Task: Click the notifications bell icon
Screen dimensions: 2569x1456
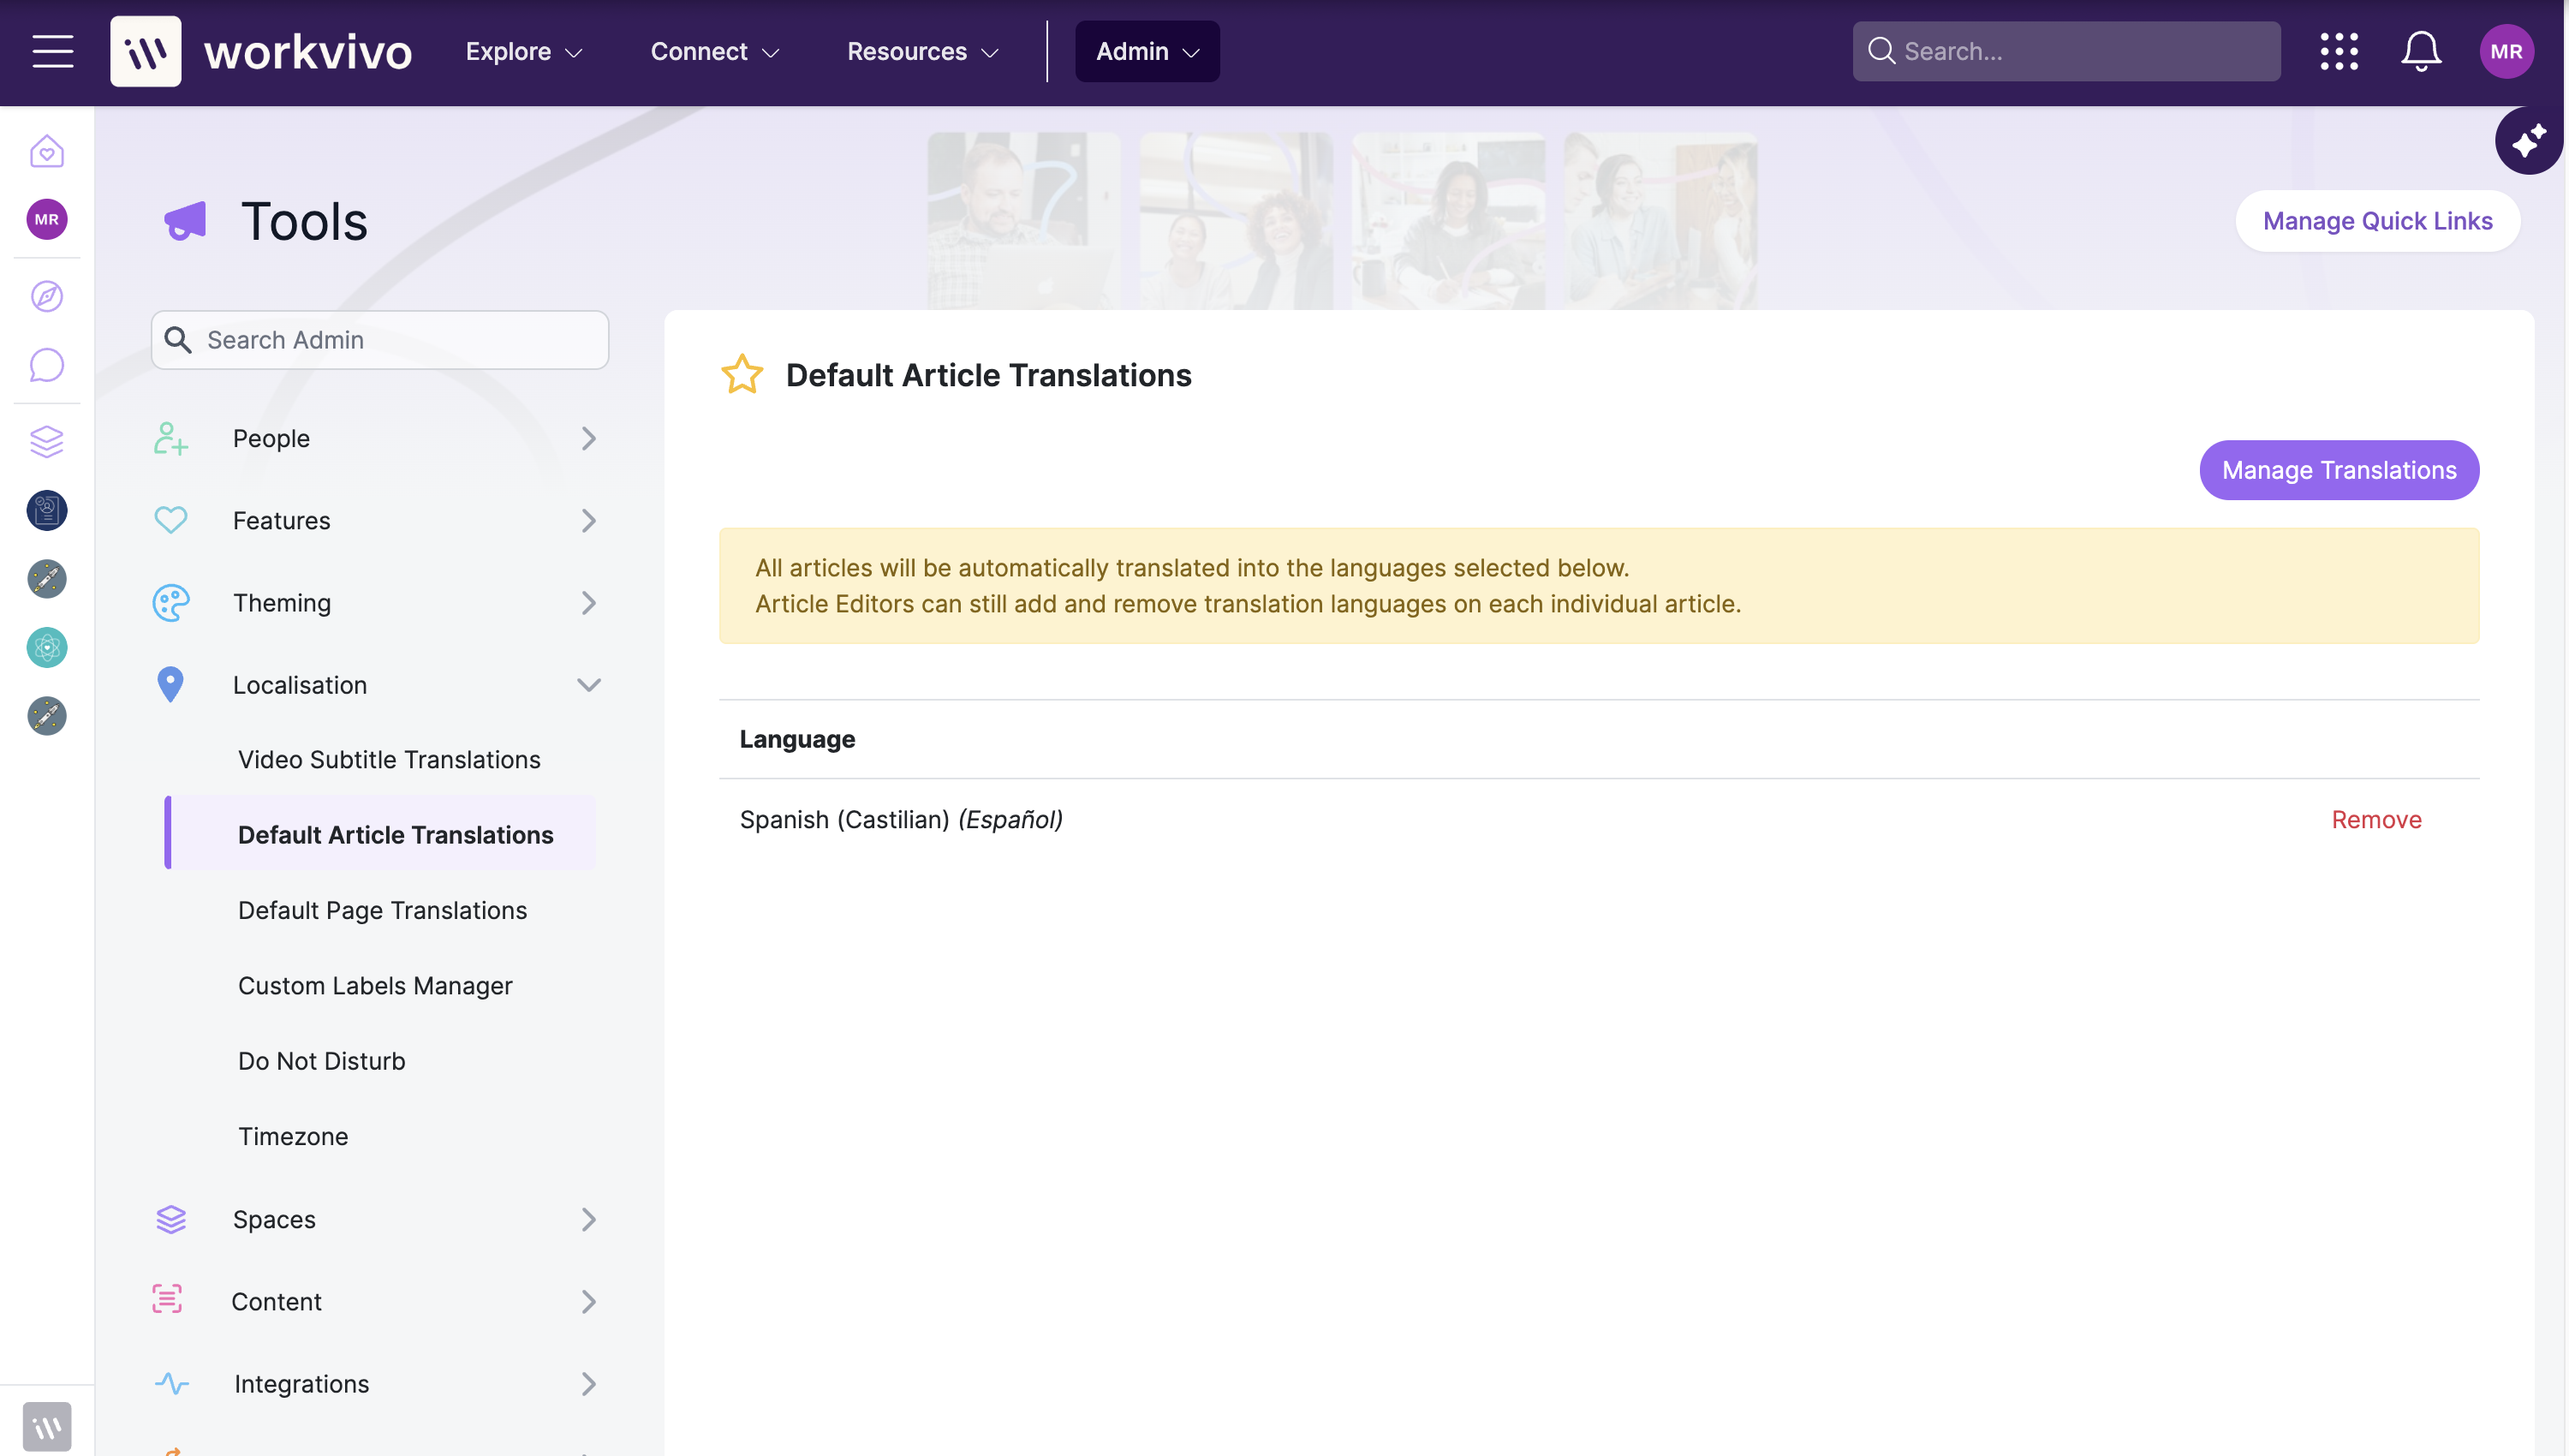Action: [2421, 51]
